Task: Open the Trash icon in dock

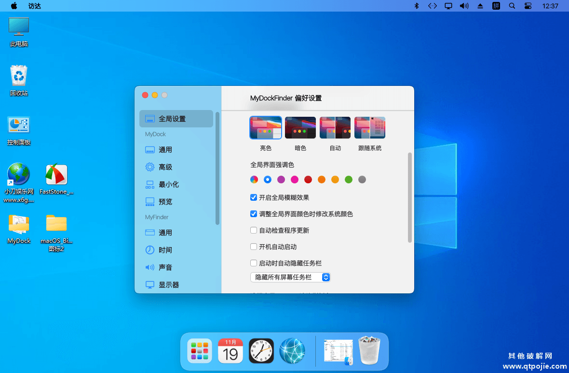Action: [x=369, y=350]
